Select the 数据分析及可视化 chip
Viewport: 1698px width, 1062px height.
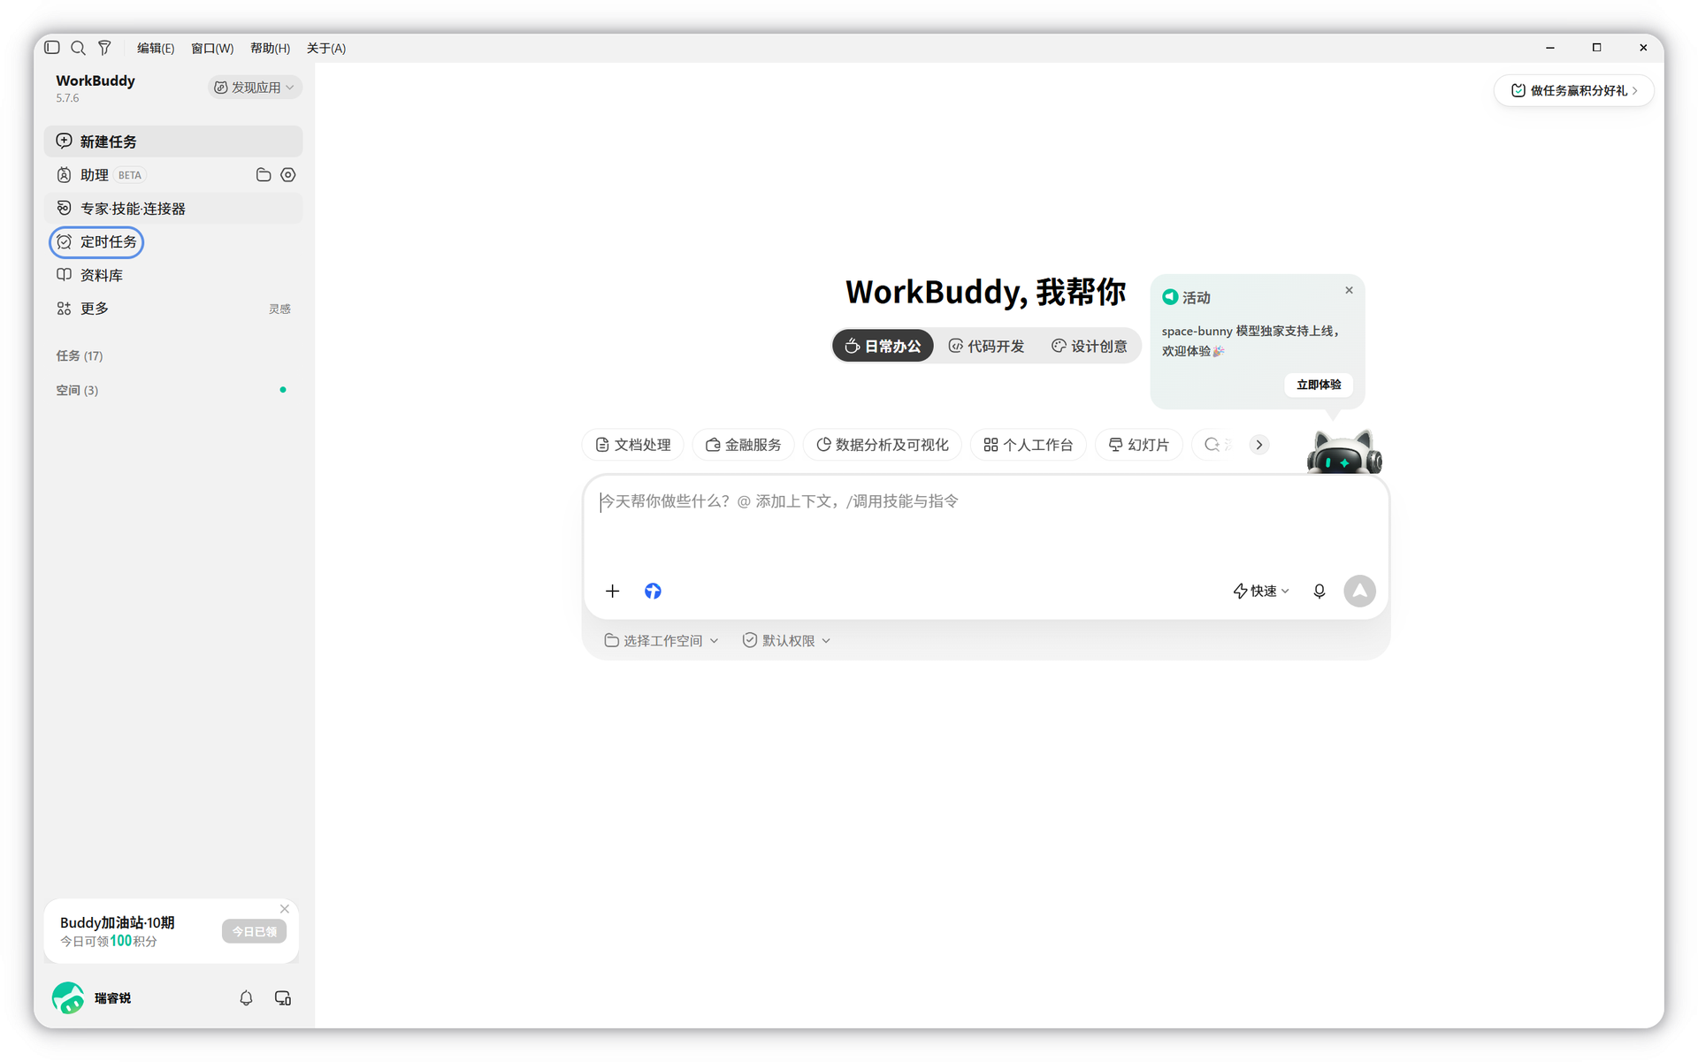pyautogui.click(x=882, y=445)
